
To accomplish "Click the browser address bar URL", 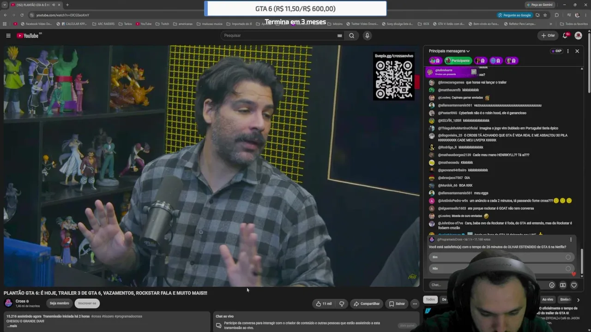I will pos(63,15).
